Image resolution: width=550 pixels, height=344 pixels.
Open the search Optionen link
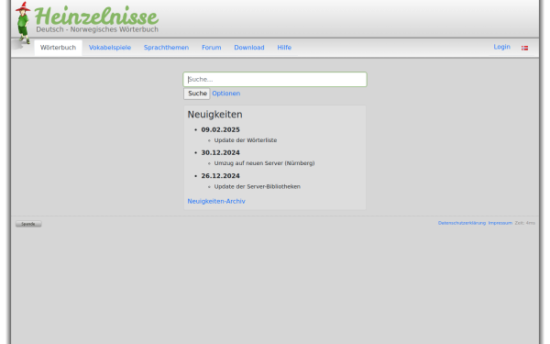tap(225, 94)
